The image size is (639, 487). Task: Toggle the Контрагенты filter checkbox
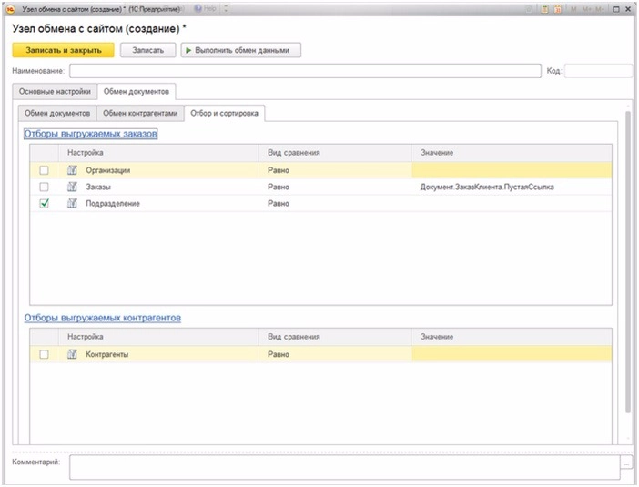point(44,354)
